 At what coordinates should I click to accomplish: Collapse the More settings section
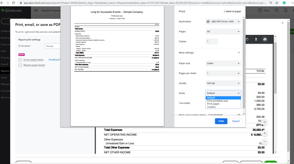[x=239, y=53]
